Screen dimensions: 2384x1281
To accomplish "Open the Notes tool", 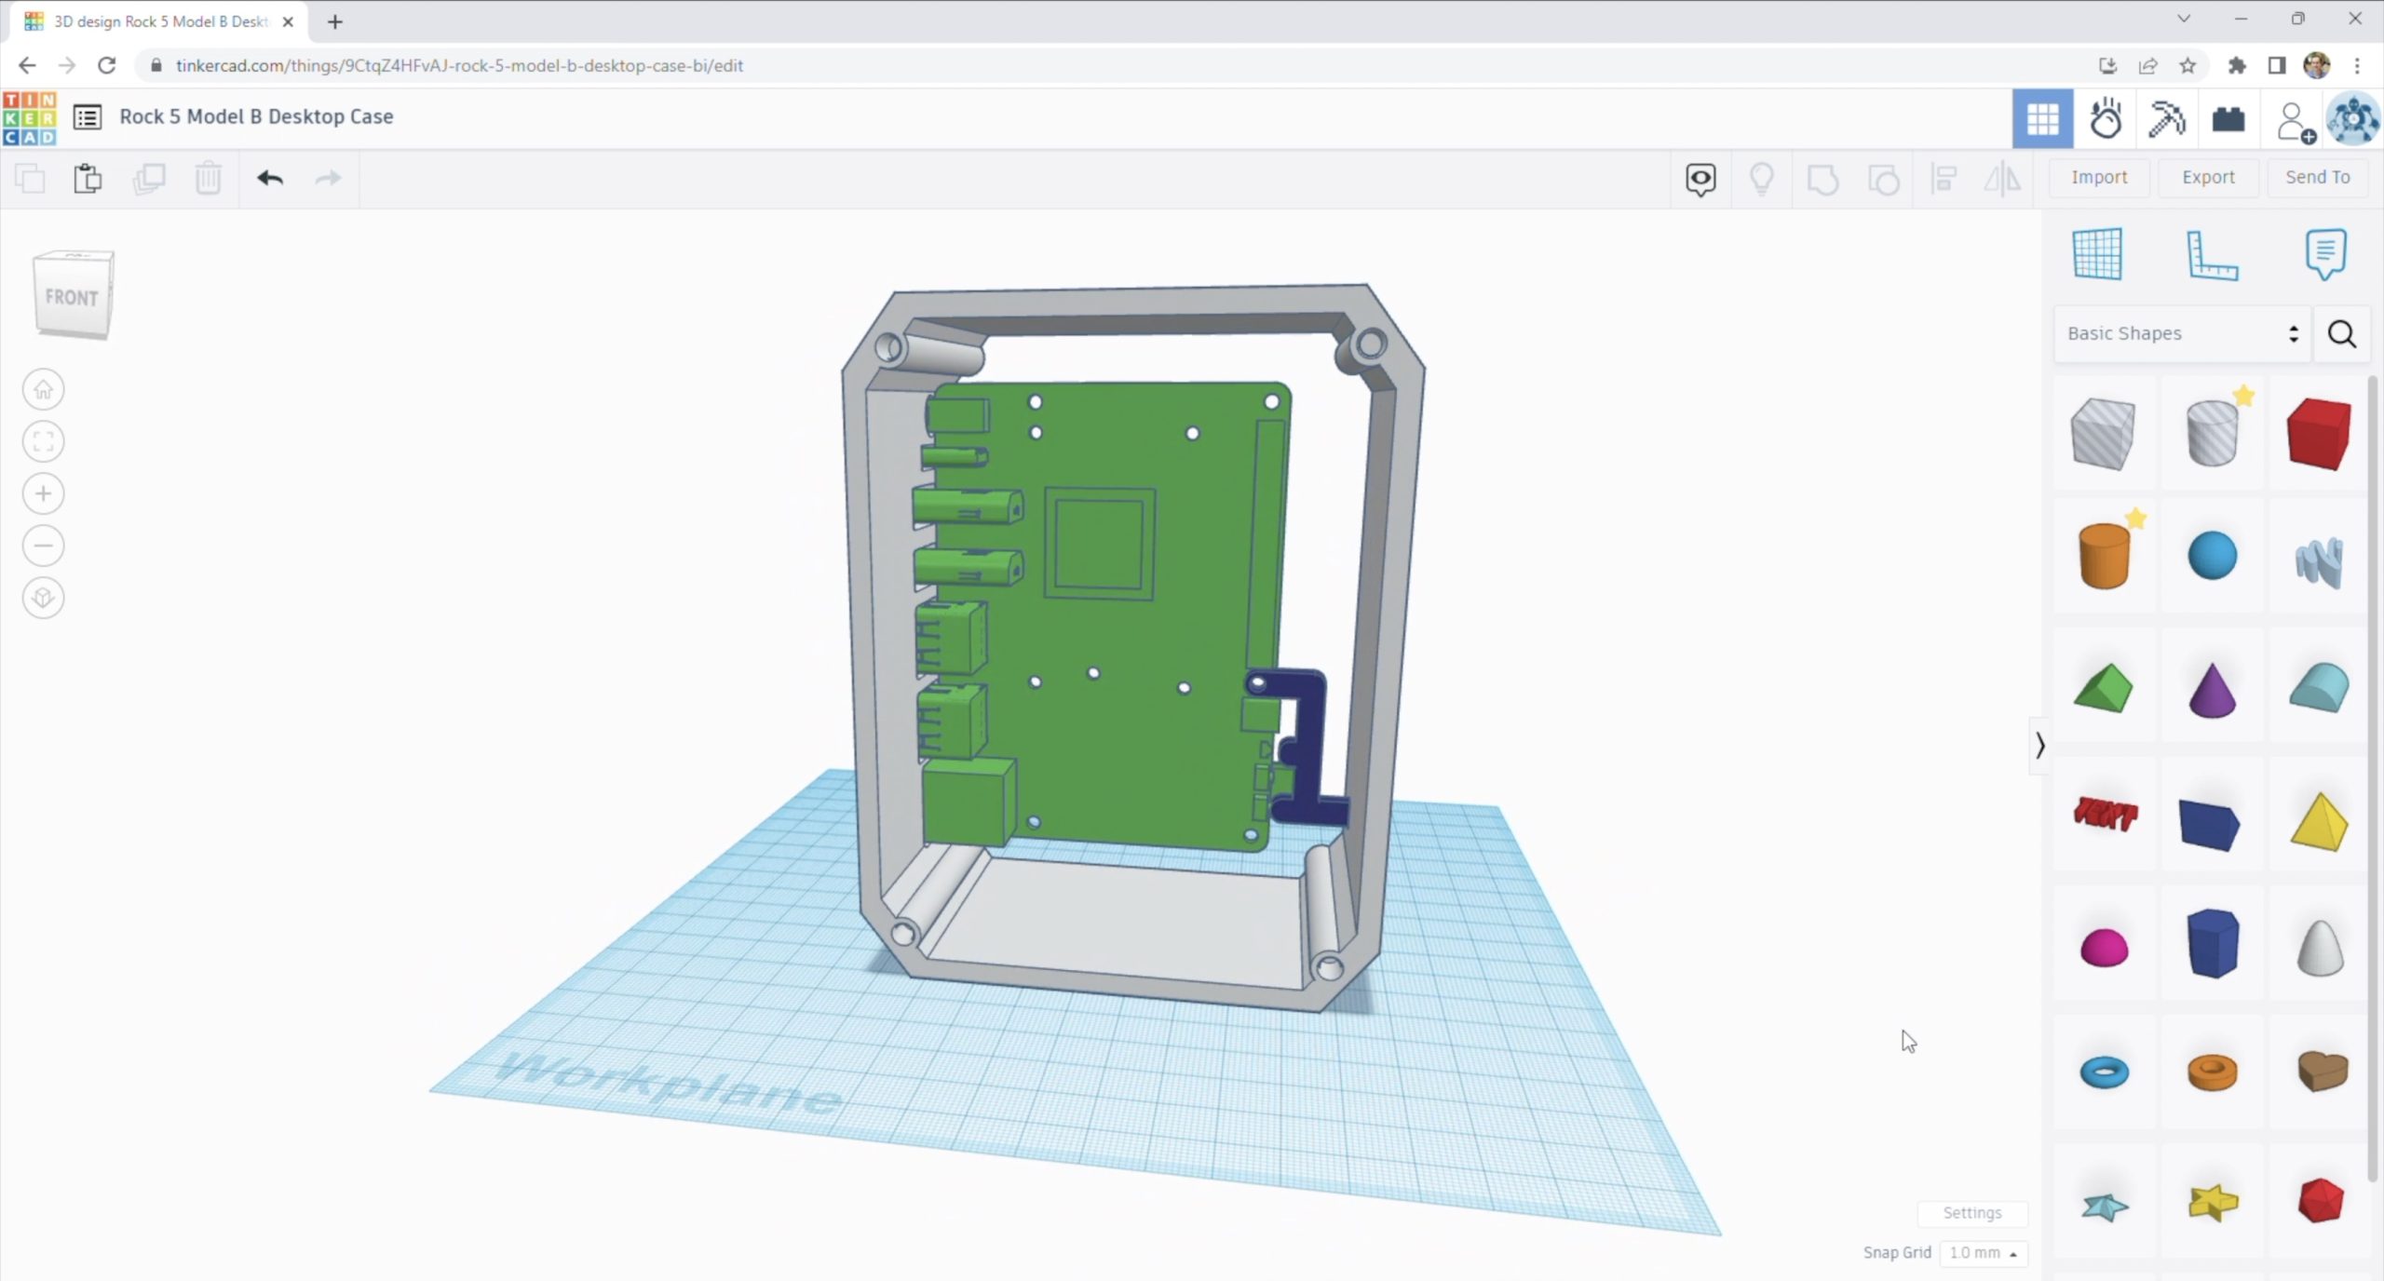I will (x=2324, y=254).
